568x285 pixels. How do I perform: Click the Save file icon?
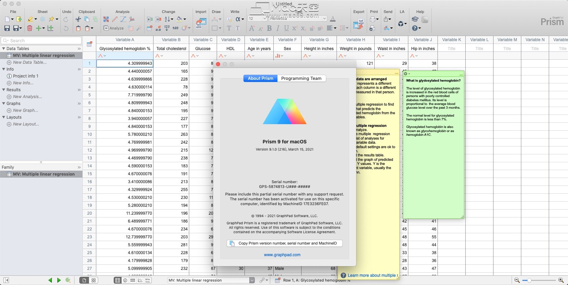tap(7, 28)
